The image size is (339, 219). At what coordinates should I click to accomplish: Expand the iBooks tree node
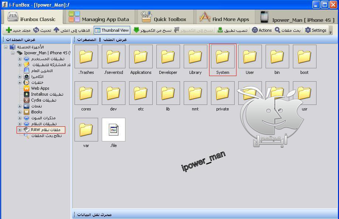20,112
